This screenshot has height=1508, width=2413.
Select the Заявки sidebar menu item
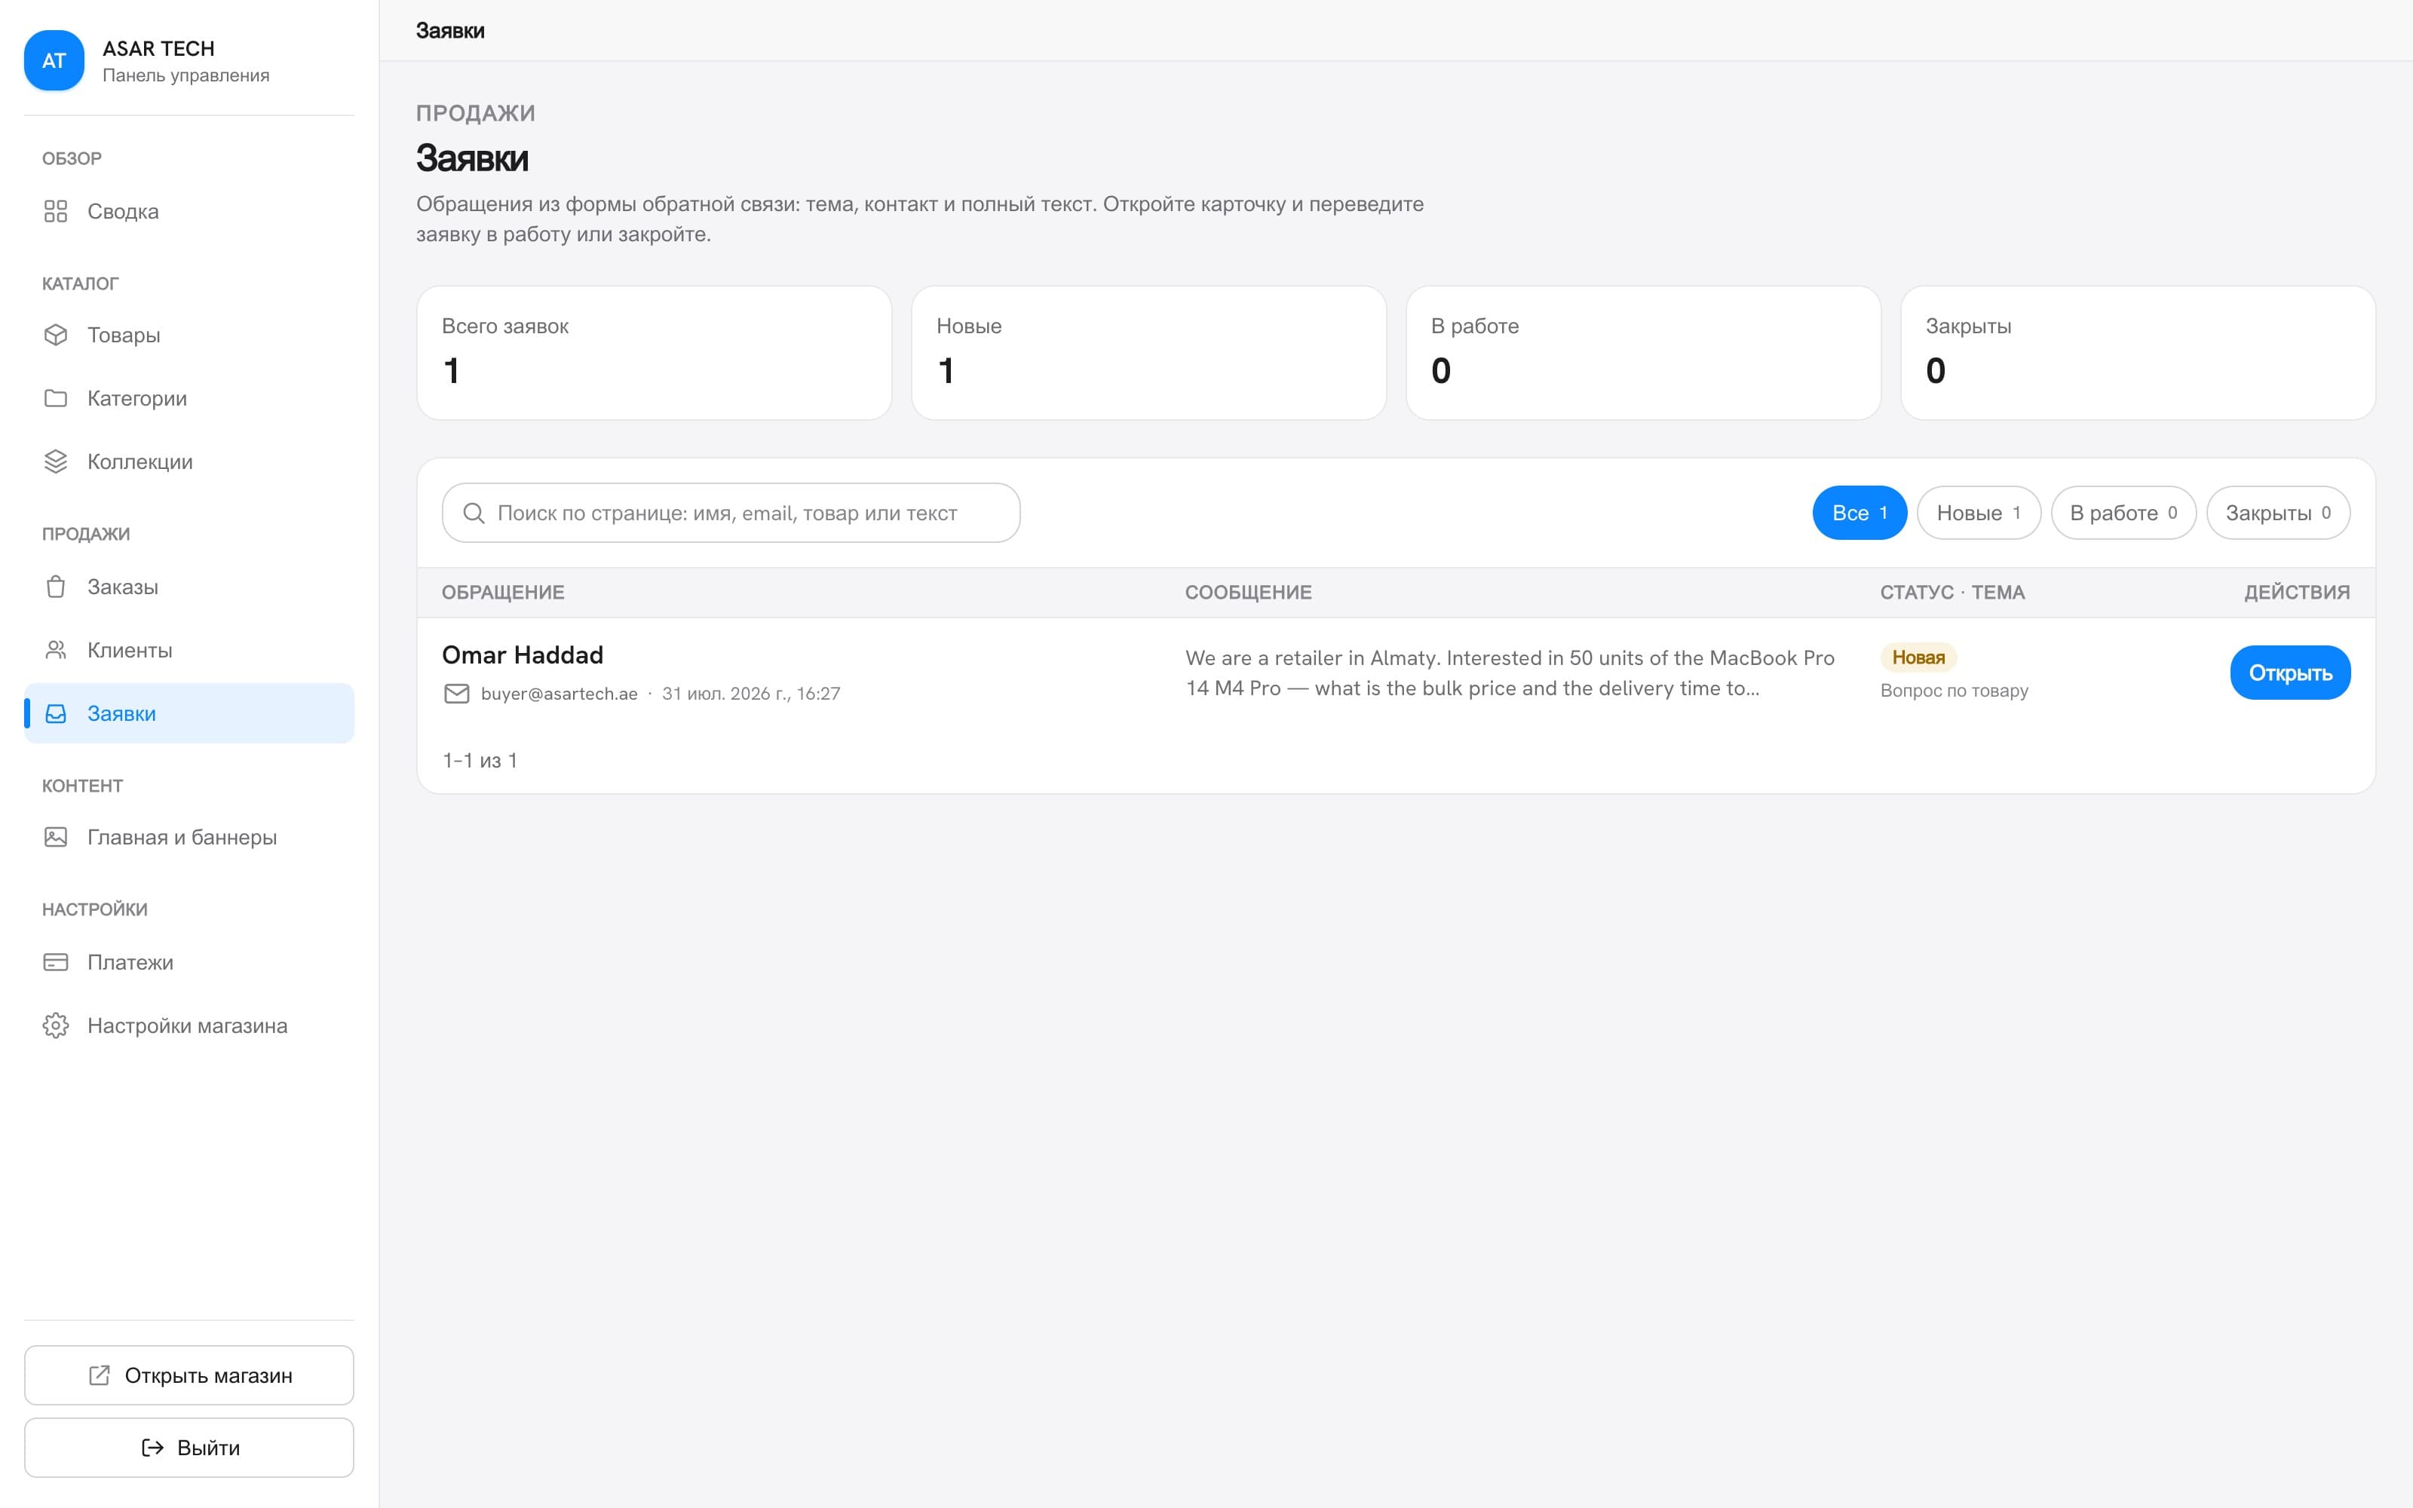click(x=189, y=713)
